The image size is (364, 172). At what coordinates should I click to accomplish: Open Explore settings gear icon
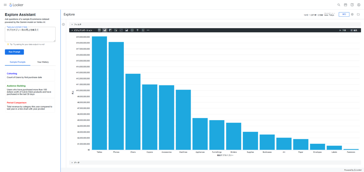coord(352,15)
